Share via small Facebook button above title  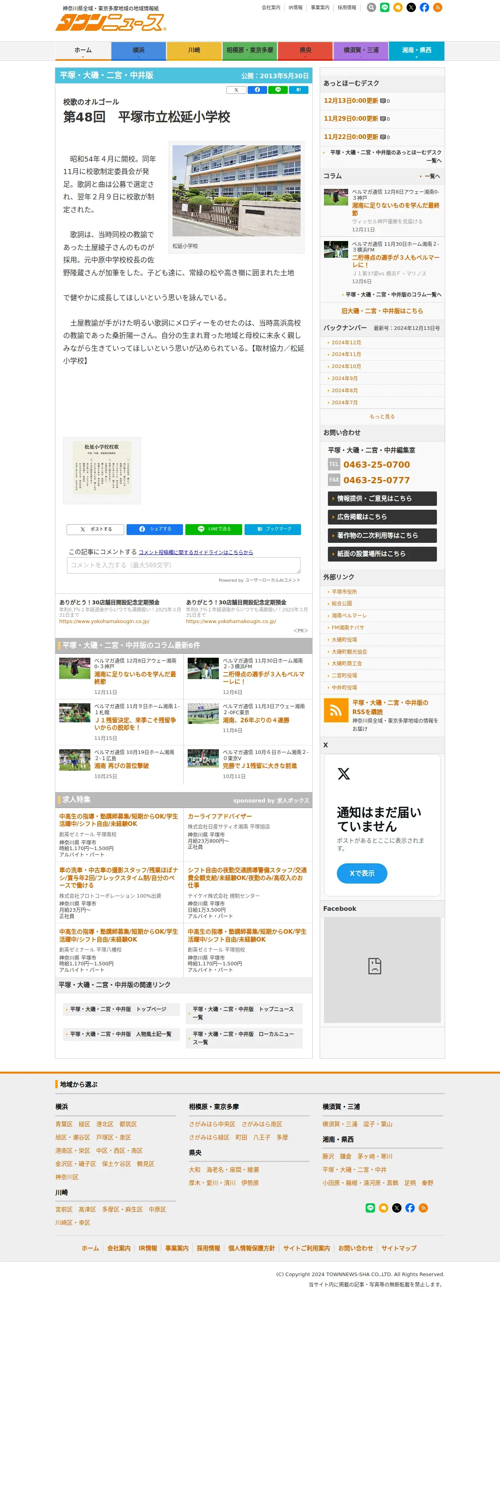pyautogui.click(x=257, y=90)
